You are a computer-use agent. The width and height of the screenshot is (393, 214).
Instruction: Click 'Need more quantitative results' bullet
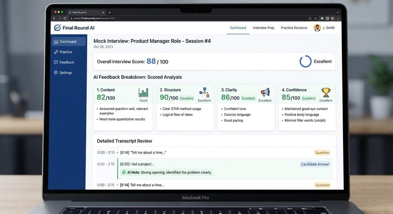[122, 119]
